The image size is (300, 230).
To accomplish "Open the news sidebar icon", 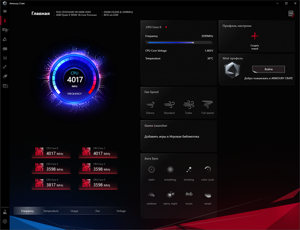I will coord(5,86).
